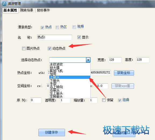155x140 pixels.
Task: Toggle the 热点 roaming type checkbox
Action: click(x=42, y=28)
